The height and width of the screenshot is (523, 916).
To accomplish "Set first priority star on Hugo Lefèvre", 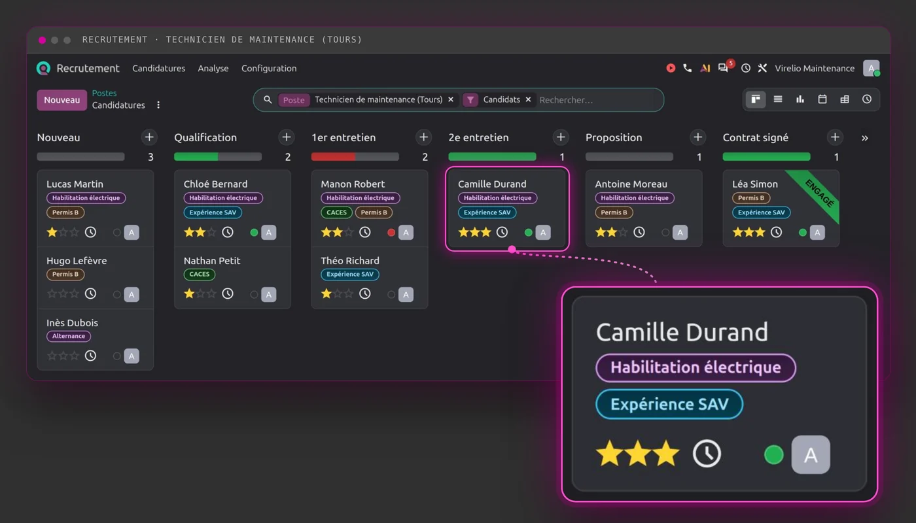I will (52, 294).
